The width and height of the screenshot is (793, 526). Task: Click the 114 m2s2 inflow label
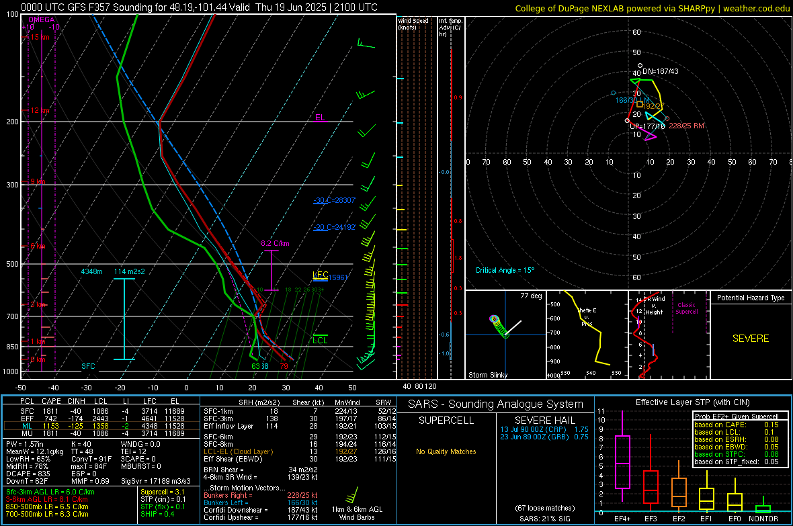(130, 271)
